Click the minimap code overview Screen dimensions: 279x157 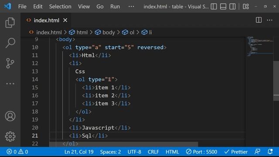(x=259, y=46)
